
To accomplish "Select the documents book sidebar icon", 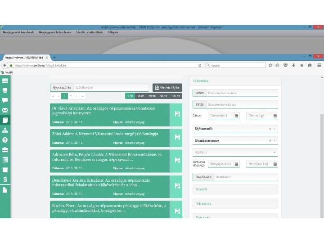I will pos(5,120).
